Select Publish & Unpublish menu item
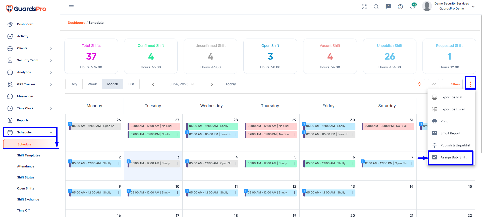Image resolution: width=482 pixels, height=217 pixels. [451, 145]
